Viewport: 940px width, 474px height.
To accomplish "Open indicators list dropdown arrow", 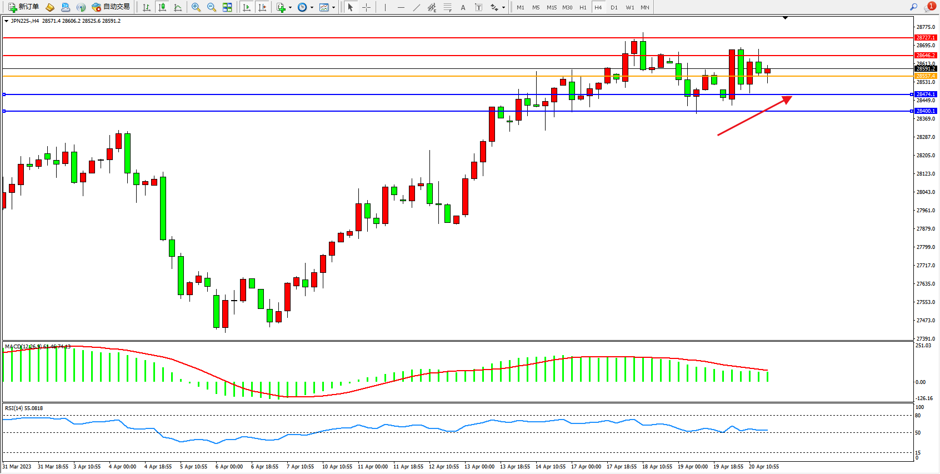I will (290, 8).
